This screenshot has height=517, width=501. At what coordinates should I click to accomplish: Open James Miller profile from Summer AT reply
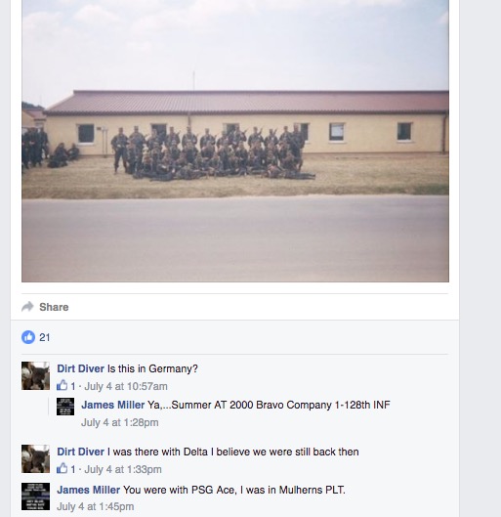pos(112,405)
